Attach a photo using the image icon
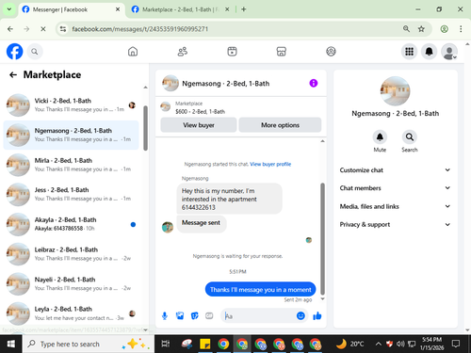This screenshot has width=471, height=353. [180, 315]
